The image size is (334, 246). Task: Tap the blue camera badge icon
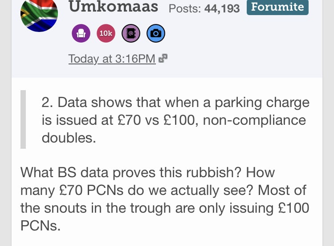(156, 32)
